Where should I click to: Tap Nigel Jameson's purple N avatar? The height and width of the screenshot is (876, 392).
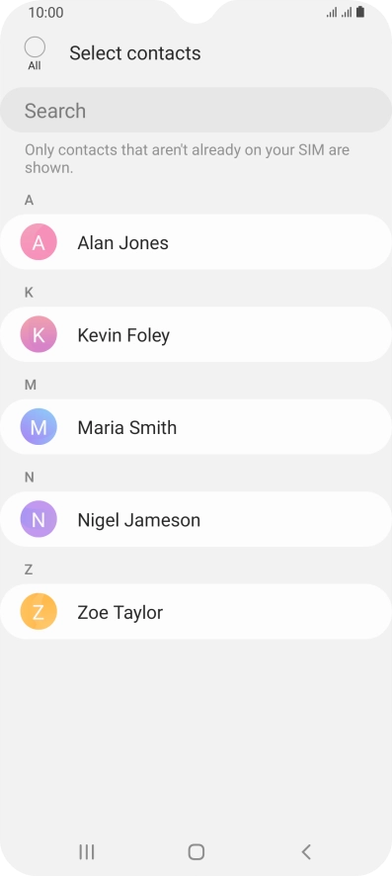coord(39,519)
